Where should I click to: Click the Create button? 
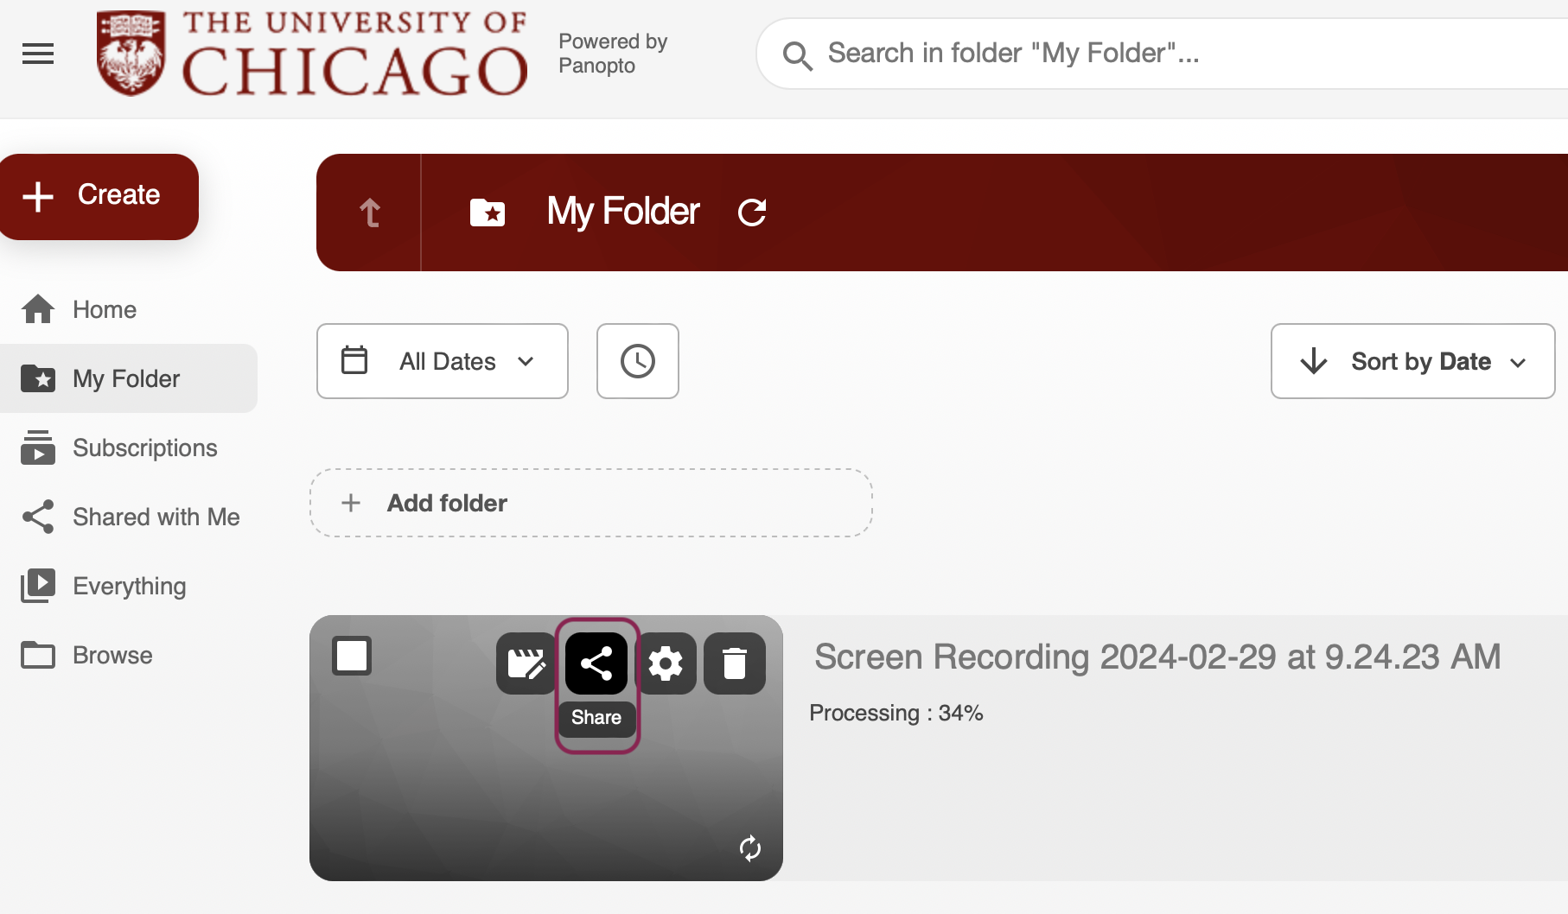click(99, 196)
